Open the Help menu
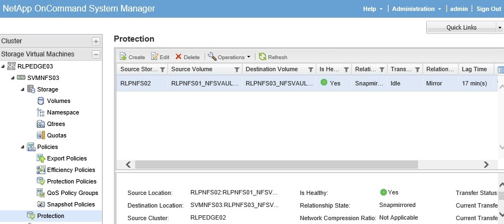This screenshot has height=224, width=504. pos(373,9)
